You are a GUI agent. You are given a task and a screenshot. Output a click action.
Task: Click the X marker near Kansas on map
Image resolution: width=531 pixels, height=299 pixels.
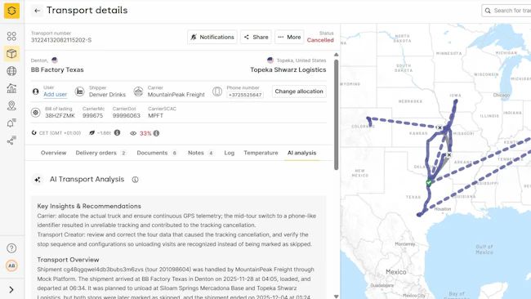pos(440,127)
